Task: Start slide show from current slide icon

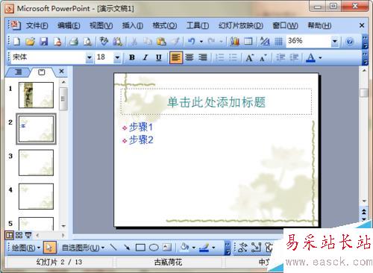Action: (28, 235)
